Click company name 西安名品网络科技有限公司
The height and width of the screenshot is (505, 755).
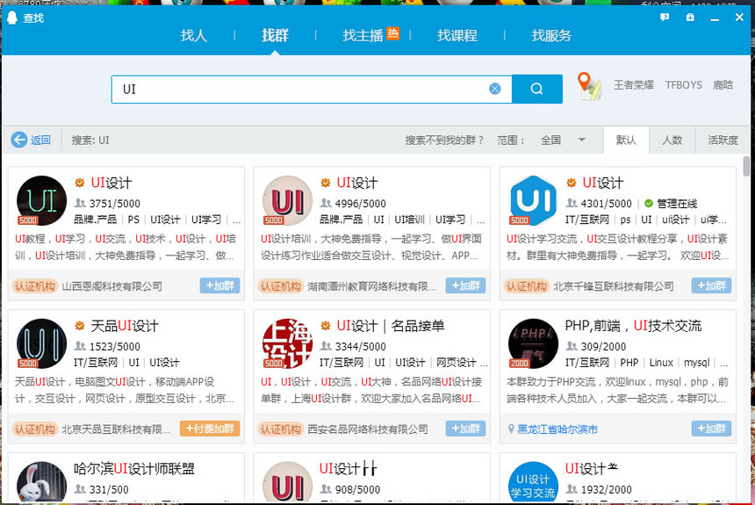(368, 429)
